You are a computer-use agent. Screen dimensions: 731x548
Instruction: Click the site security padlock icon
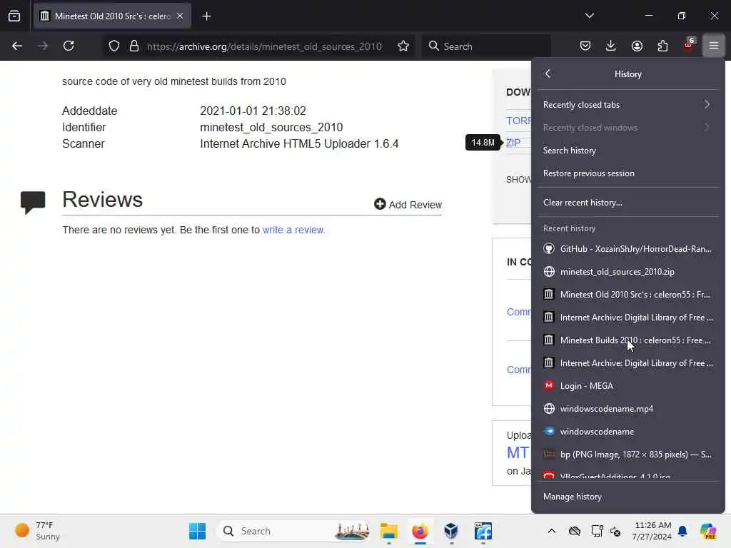[x=133, y=46]
